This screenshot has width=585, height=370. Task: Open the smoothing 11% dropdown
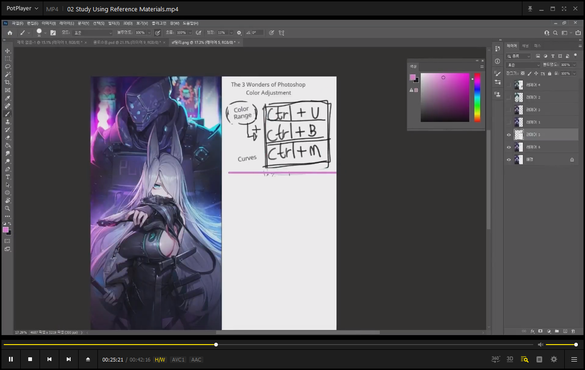231,32
